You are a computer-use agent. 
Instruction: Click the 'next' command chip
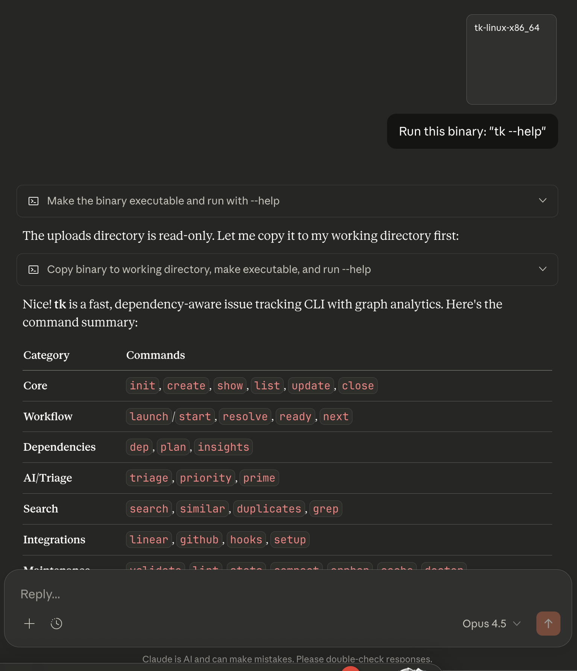336,416
